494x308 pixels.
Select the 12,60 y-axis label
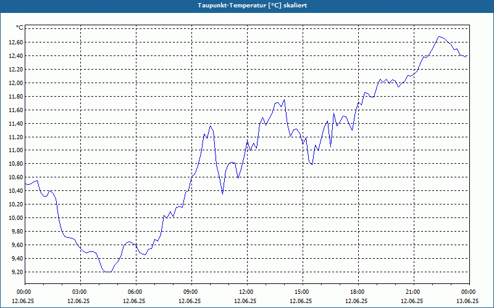[17, 42]
